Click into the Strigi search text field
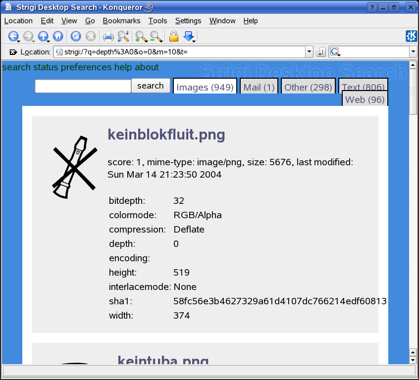The image size is (419, 380). click(83, 86)
